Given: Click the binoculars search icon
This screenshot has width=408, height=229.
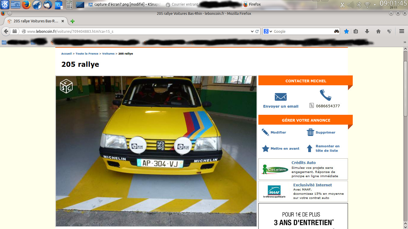Looking at the screenshot, I should click(x=337, y=31).
